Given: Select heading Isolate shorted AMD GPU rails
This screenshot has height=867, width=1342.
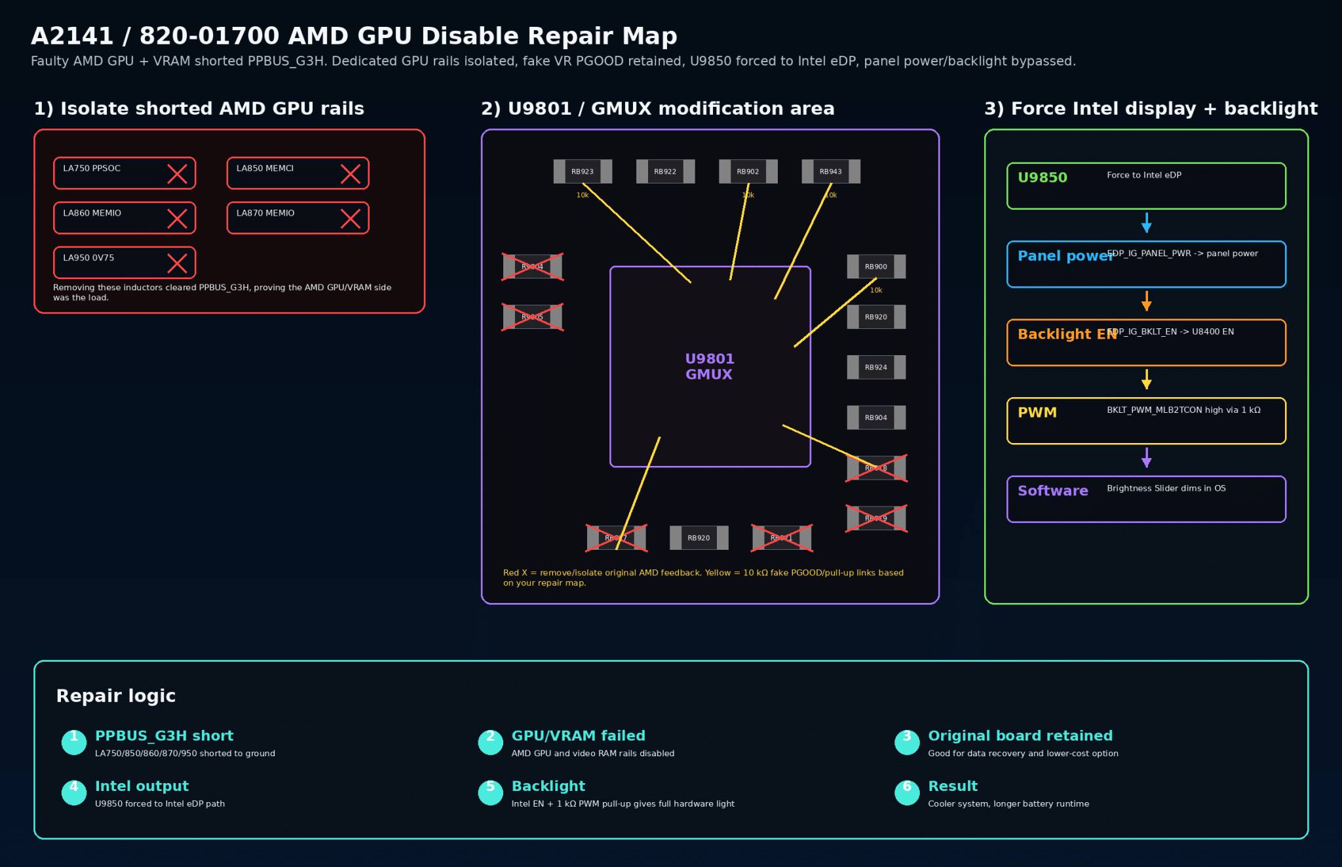Looking at the screenshot, I should (x=199, y=109).
